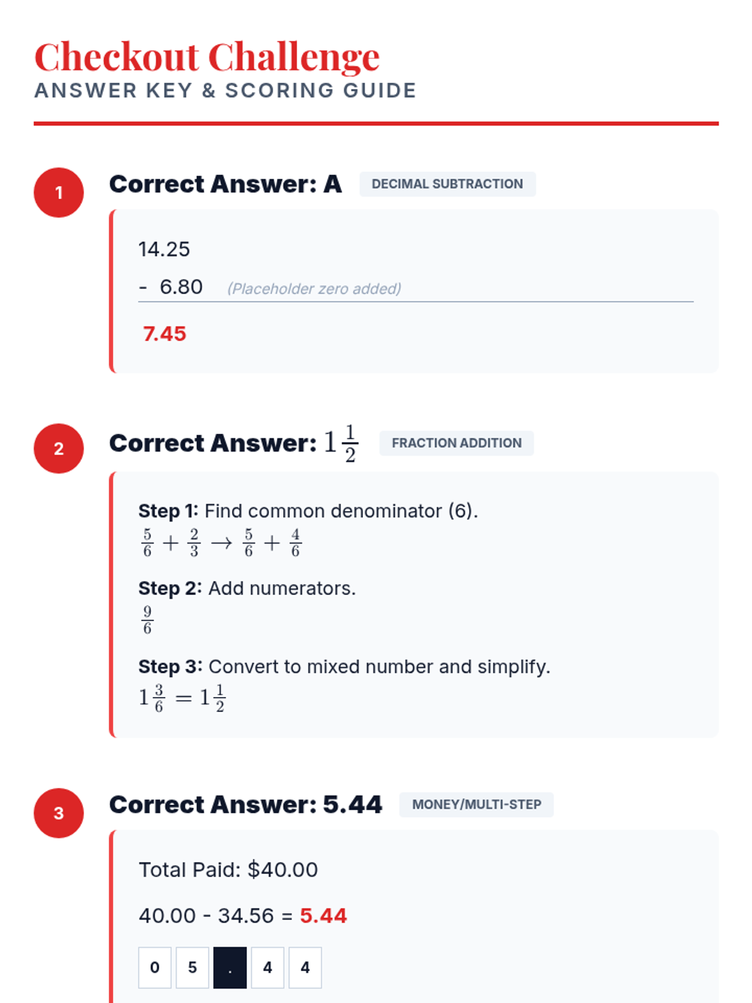Click the red number 2 circle badge
This screenshot has height=1003, width=752.
coord(59,448)
